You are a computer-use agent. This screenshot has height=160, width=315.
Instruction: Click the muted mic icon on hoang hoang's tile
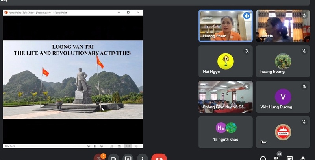point(304,51)
